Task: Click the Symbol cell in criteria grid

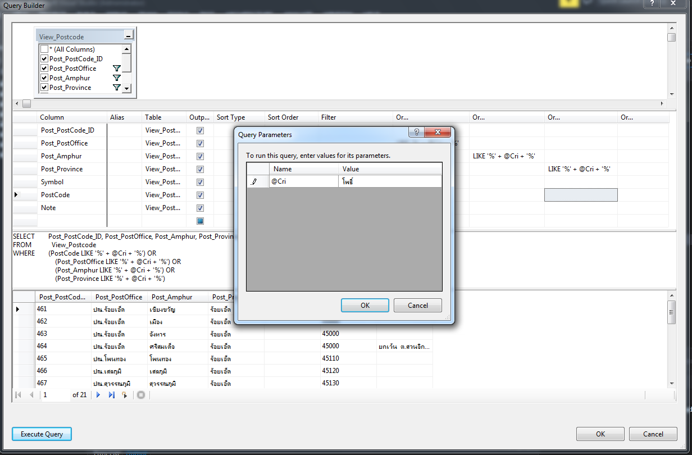Action: [72, 182]
